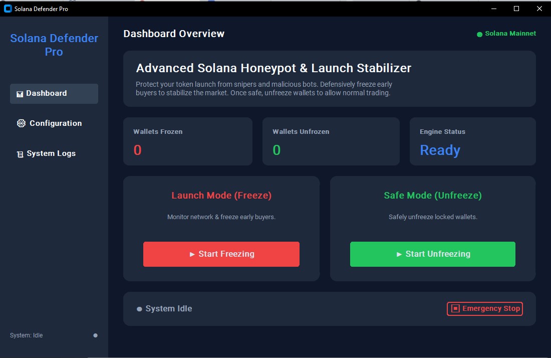The image size is (551, 358).
Task: Click the play icon on Start Freezing
Action: pos(192,254)
